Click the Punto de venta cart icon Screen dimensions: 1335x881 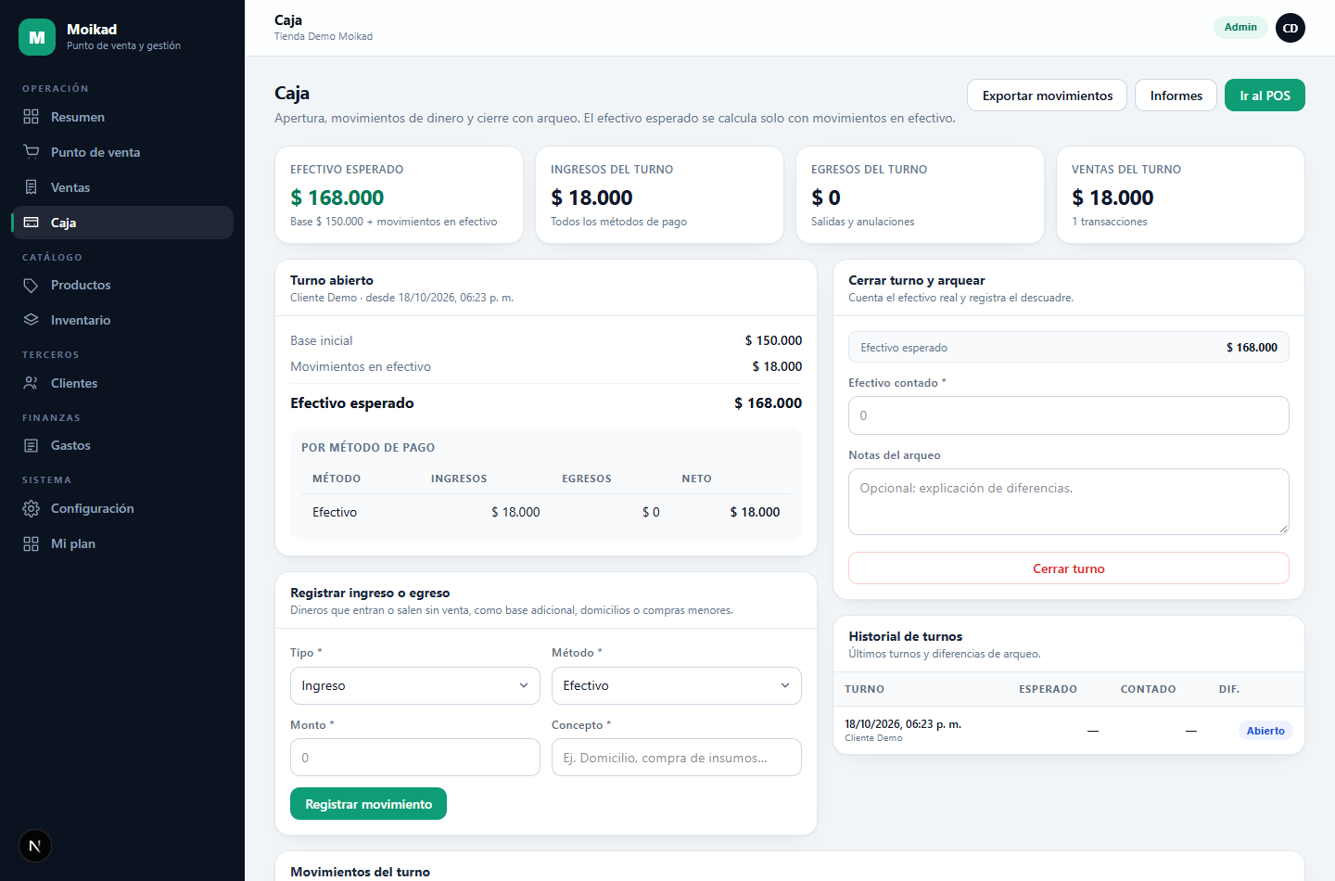[x=32, y=152]
